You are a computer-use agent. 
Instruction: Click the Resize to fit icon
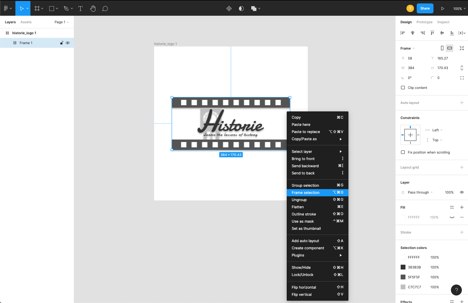[x=462, y=48]
